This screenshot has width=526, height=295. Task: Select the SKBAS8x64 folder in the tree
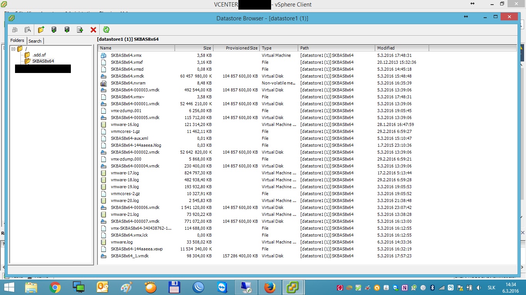tap(43, 61)
